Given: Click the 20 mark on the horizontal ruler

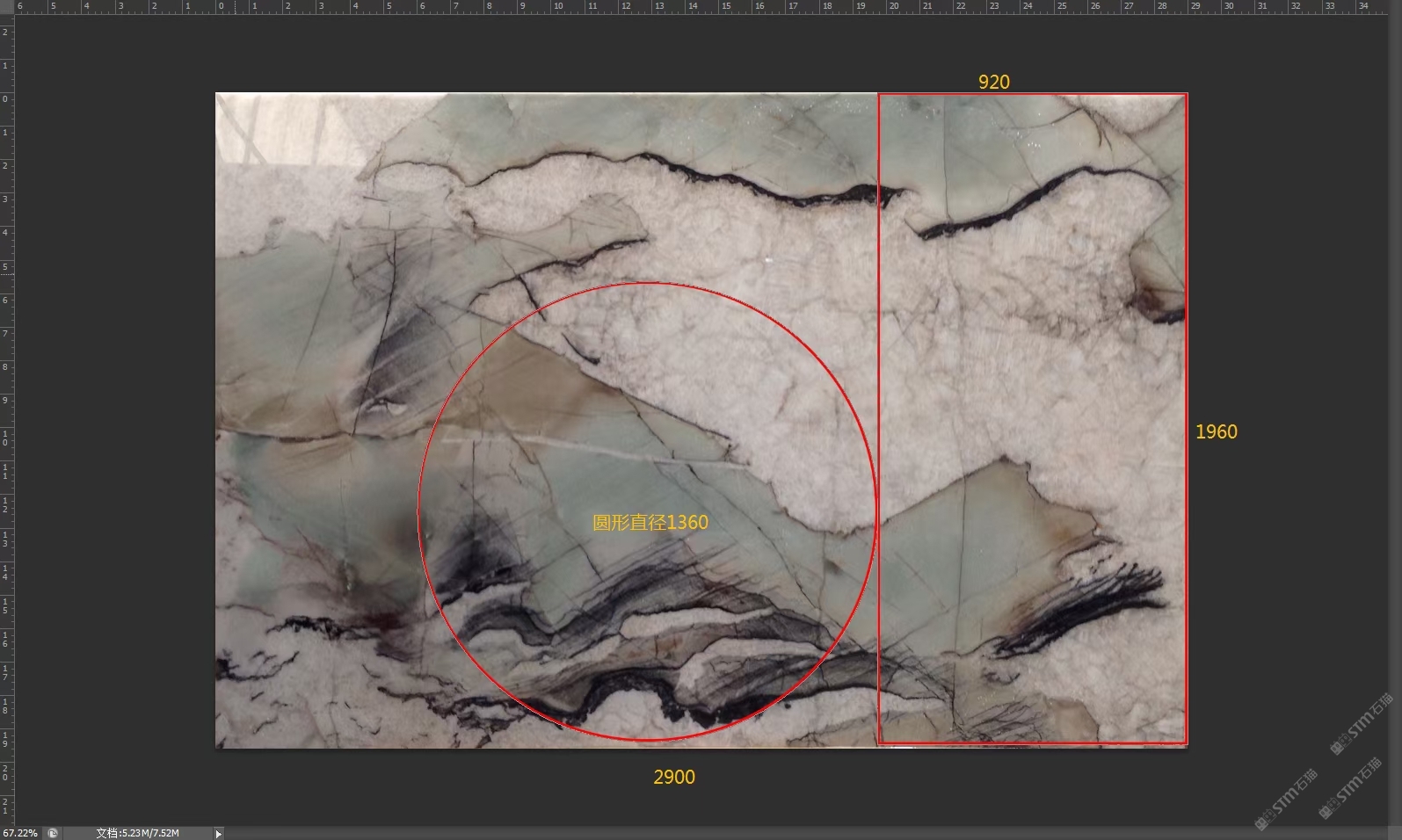Looking at the screenshot, I should 894,6.
